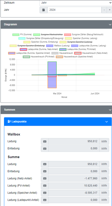Image resolution: width=112 pixels, height=206 pixels.
Task: Click the Wallbox (Ladung) purple legend swatch
Action: tap(49, 46)
